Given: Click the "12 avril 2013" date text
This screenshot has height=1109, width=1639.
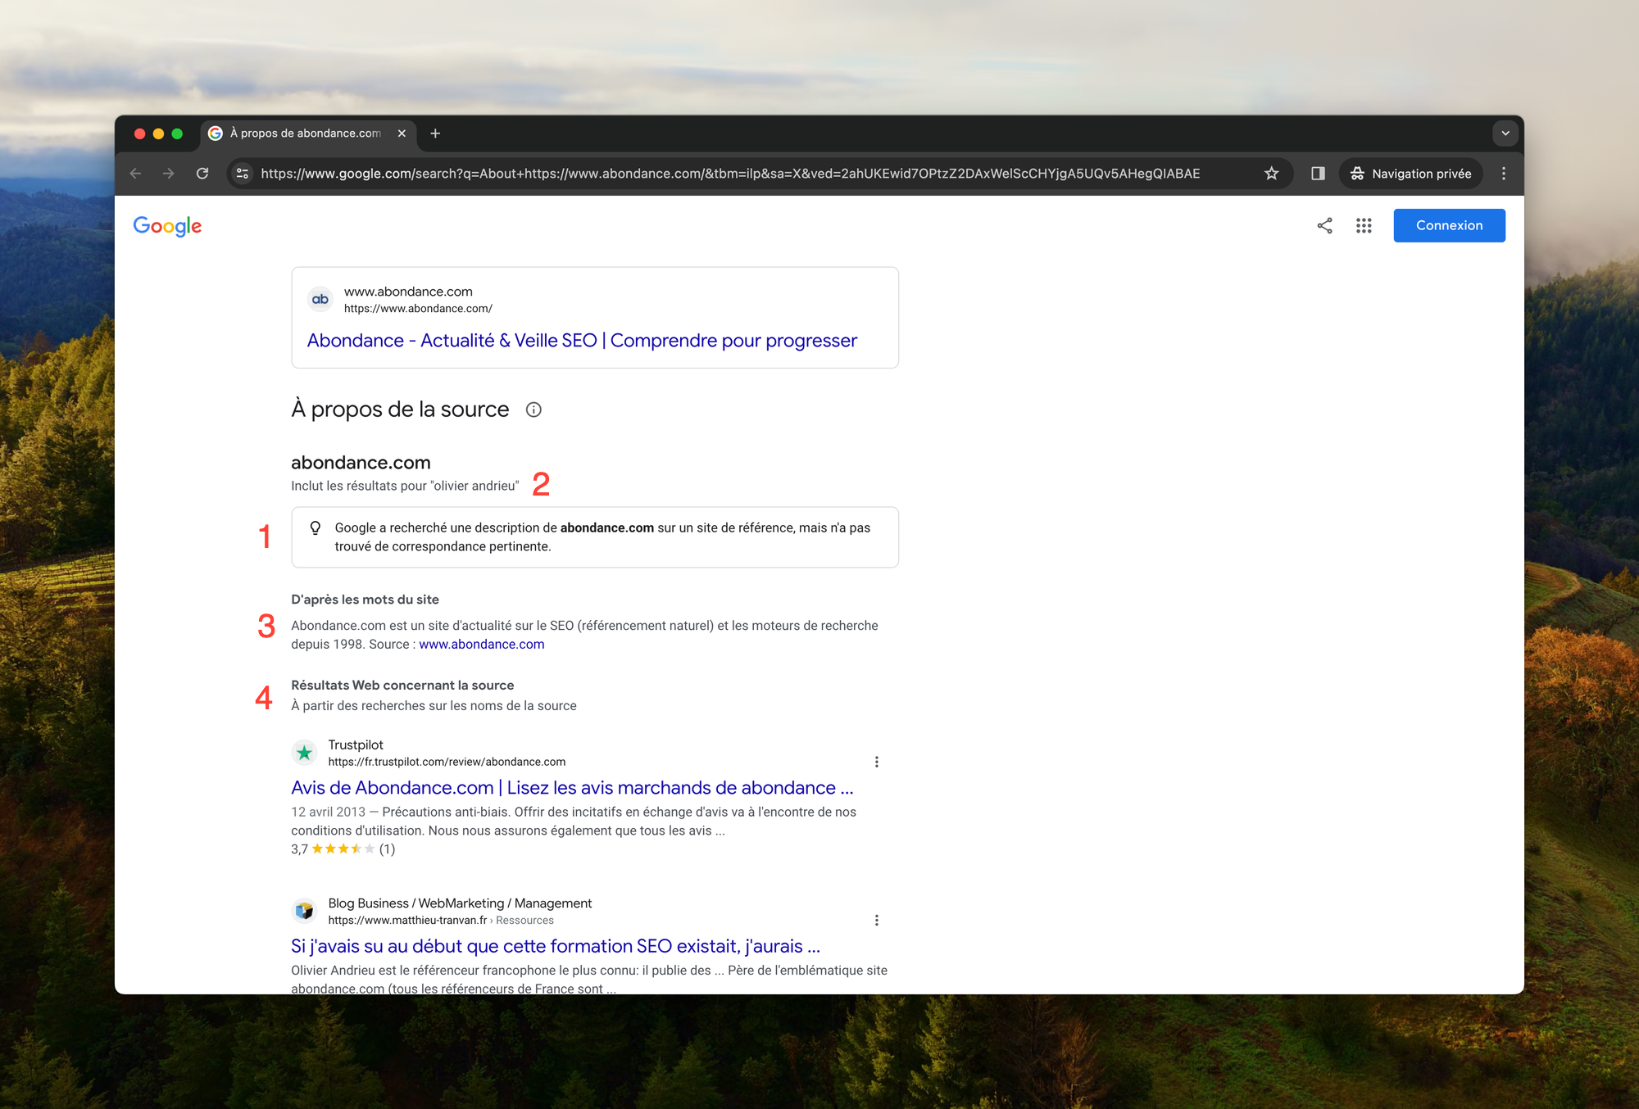Looking at the screenshot, I should pos(328,813).
